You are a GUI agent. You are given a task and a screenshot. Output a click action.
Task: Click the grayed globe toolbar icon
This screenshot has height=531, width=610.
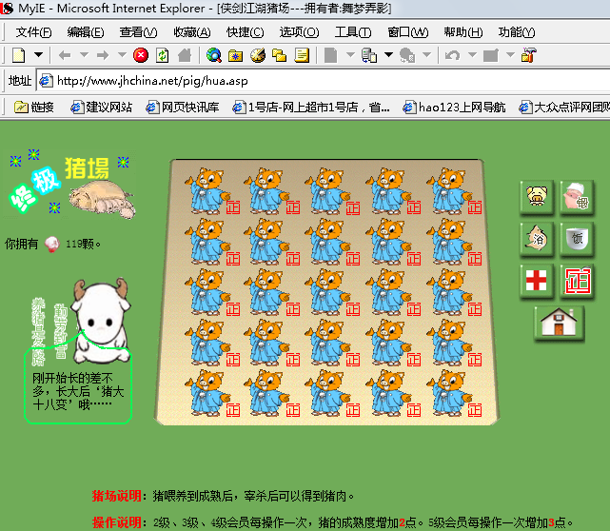[407, 55]
